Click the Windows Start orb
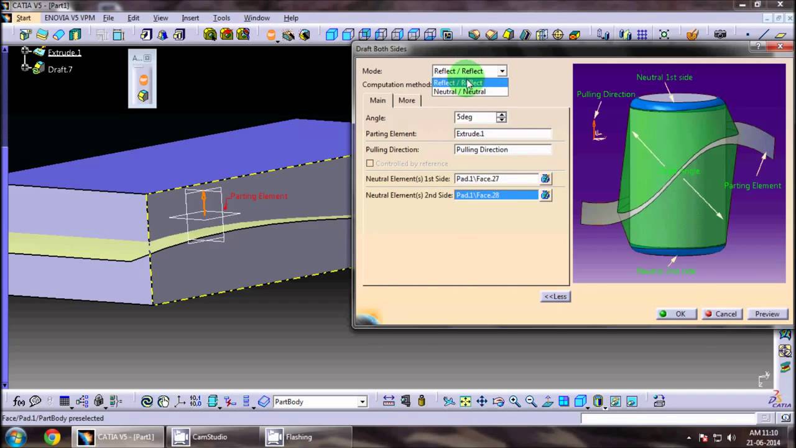 (x=16, y=437)
